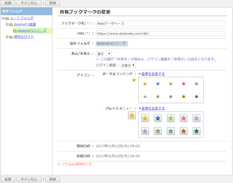Choose the green star portal icon
The width and height of the screenshot is (233, 183).
click(171, 84)
